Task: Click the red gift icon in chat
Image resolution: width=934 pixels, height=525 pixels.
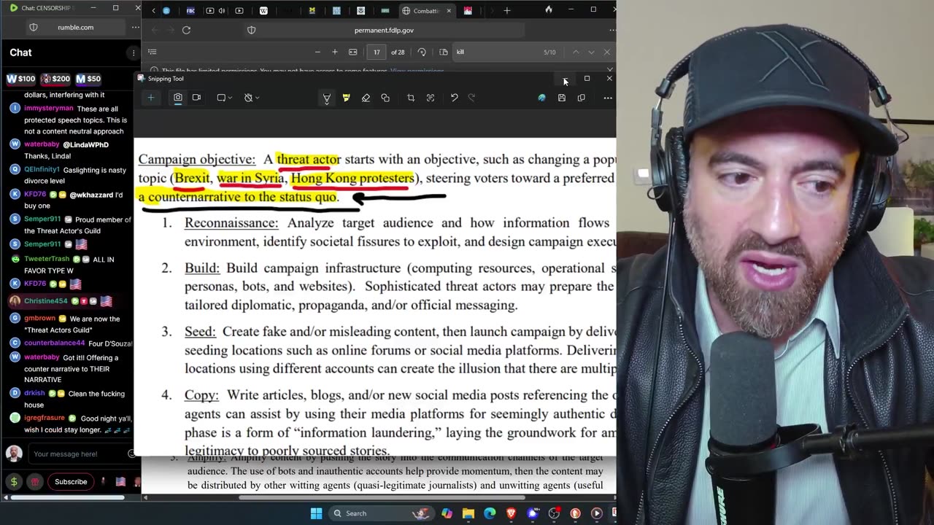Action: coord(34,481)
